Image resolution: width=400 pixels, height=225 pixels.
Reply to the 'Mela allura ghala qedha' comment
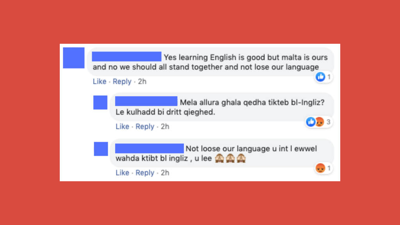coord(145,127)
